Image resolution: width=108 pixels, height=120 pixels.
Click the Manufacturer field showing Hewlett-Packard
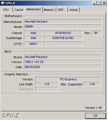point(63,21)
